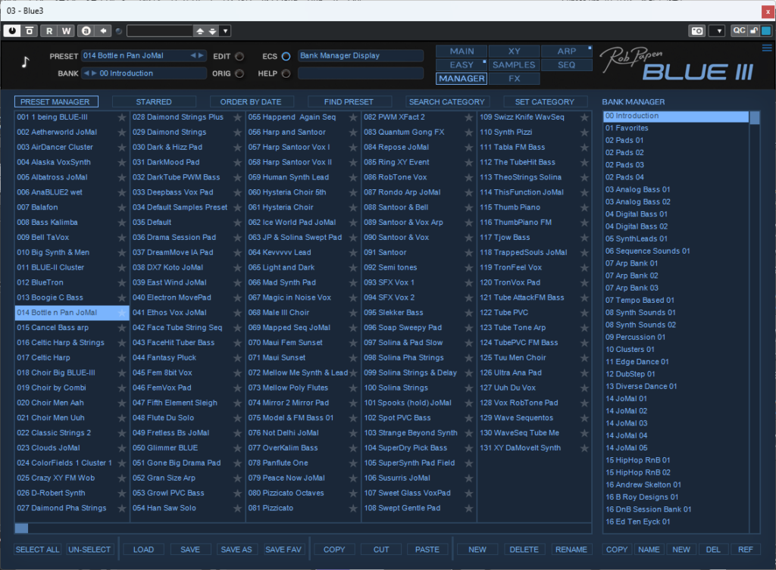Open the FX page tab

click(x=514, y=79)
